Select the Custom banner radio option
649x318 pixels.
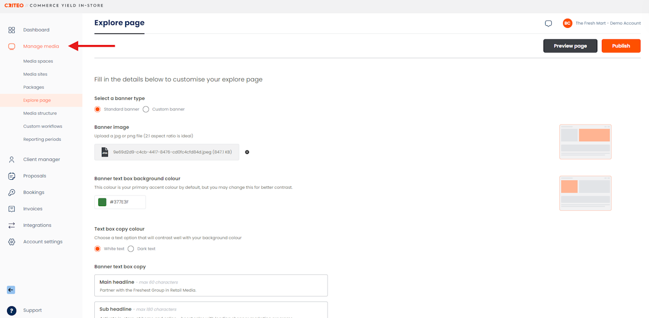click(x=146, y=109)
